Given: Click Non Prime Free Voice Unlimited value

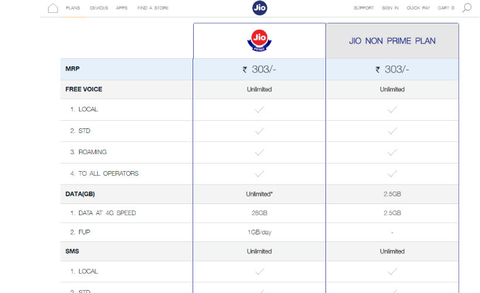Looking at the screenshot, I should [x=392, y=89].
